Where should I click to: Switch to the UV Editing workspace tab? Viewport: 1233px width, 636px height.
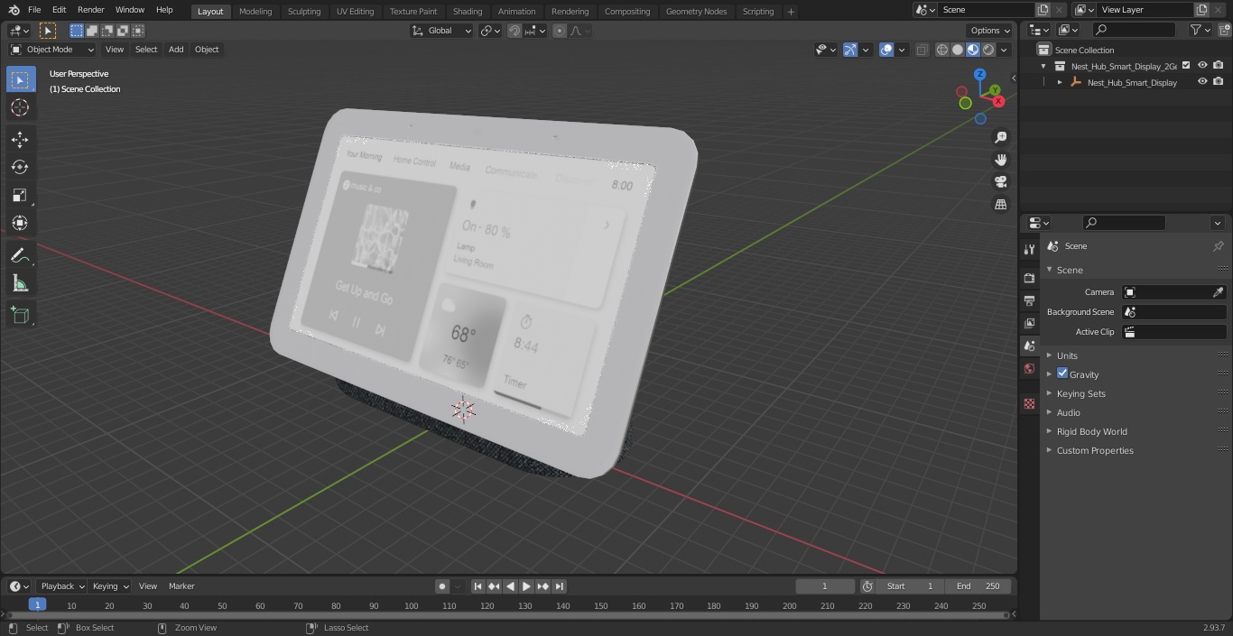click(x=355, y=11)
